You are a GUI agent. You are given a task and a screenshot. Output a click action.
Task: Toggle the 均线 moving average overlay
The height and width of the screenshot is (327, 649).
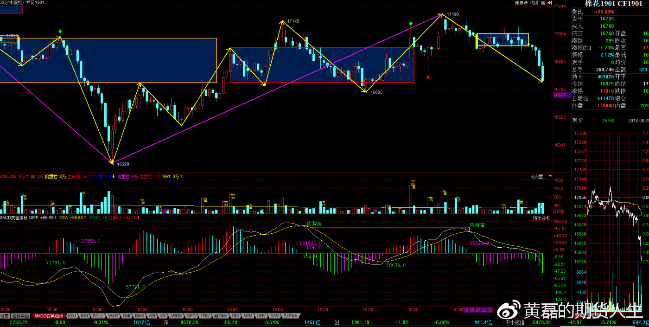[x=534, y=3]
